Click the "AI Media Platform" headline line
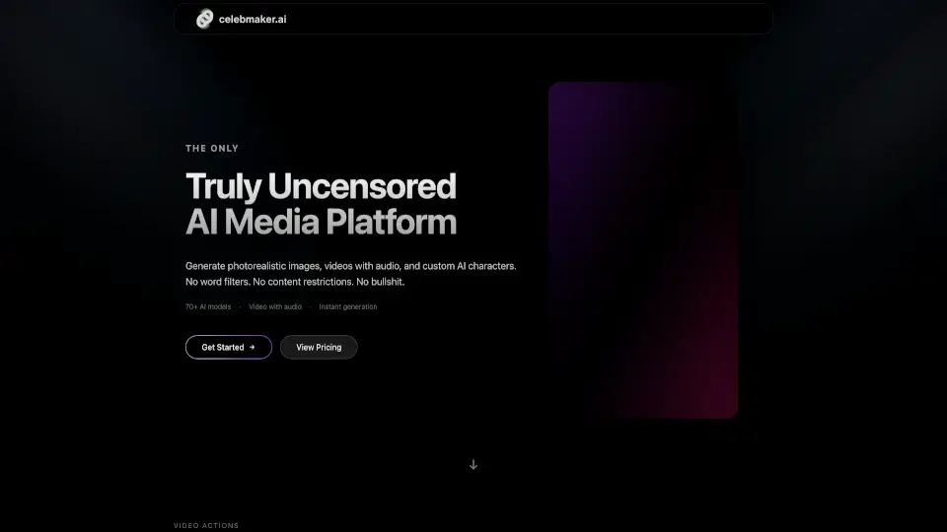 tap(321, 223)
